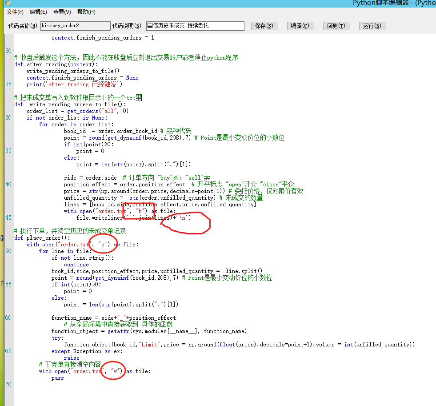Click the 'raise' statement
The height and width of the screenshot is (406, 436).
coord(72,358)
